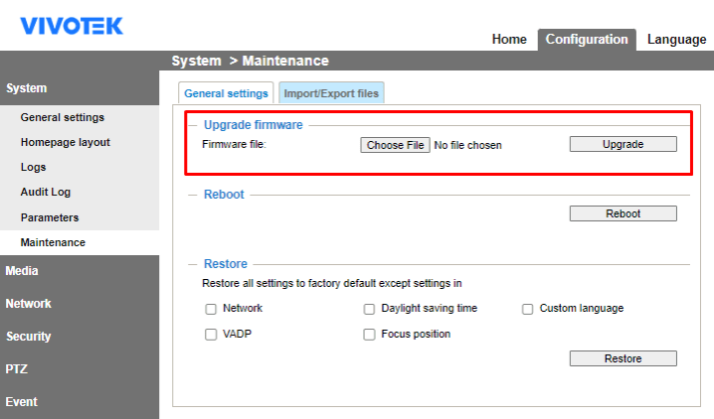
Task: Open the Language menu
Action: tap(676, 40)
